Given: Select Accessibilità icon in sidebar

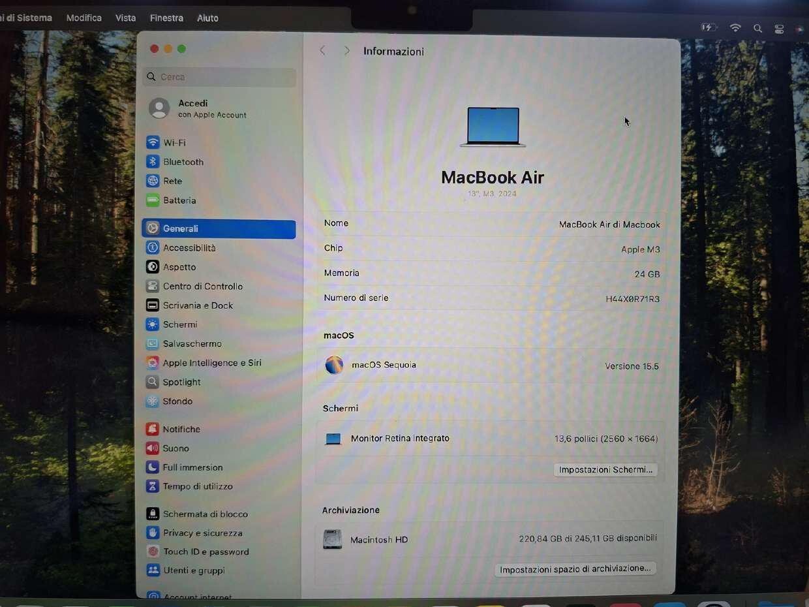Looking at the screenshot, I should pyautogui.click(x=153, y=247).
